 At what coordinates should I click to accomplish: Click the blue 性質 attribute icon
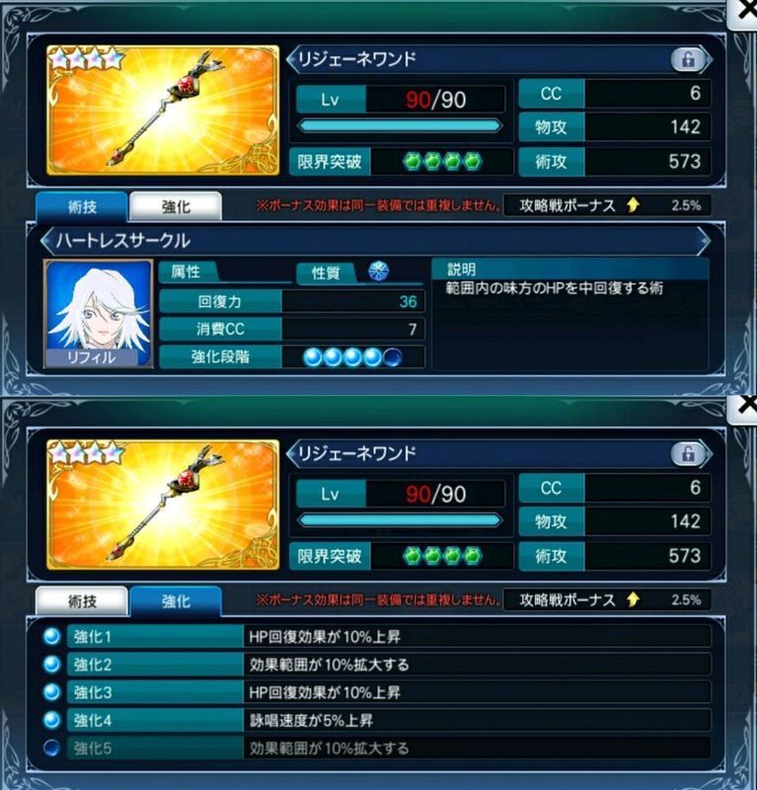(x=378, y=271)
